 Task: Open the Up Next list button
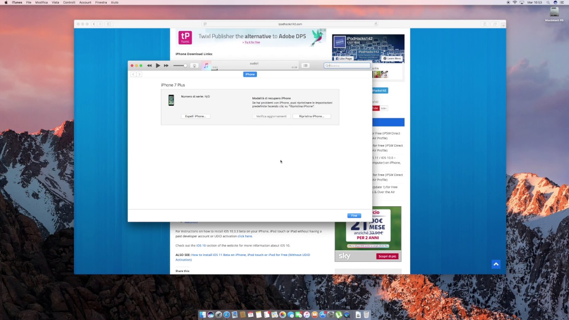(305, 66)
